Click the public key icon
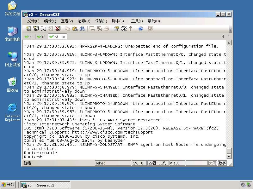 click(131, 29)
